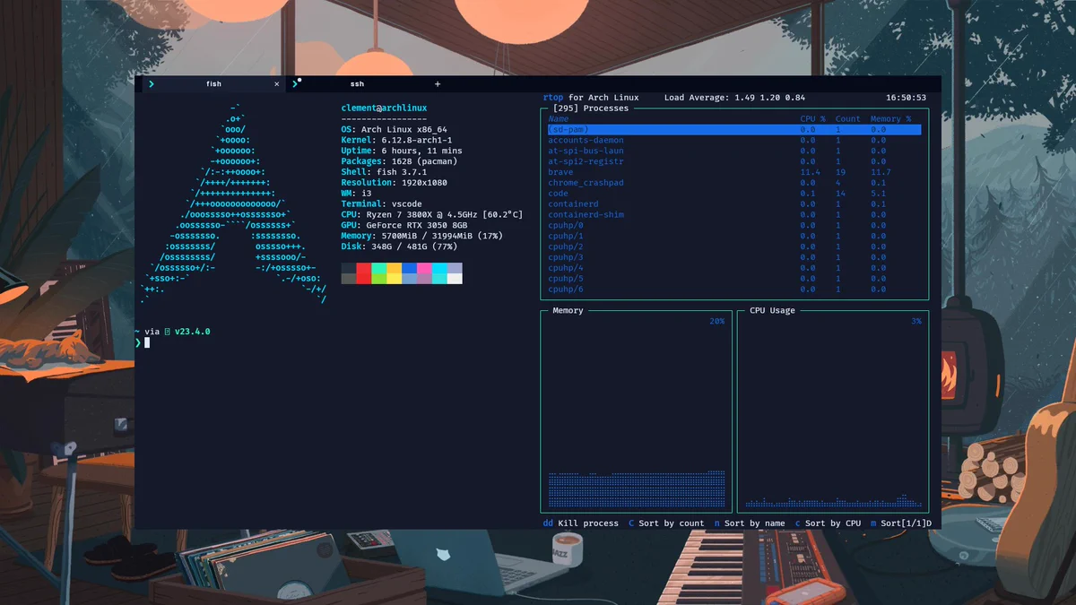
Task: Select the cpuhp/2 process row
Action: pos(734,246)
